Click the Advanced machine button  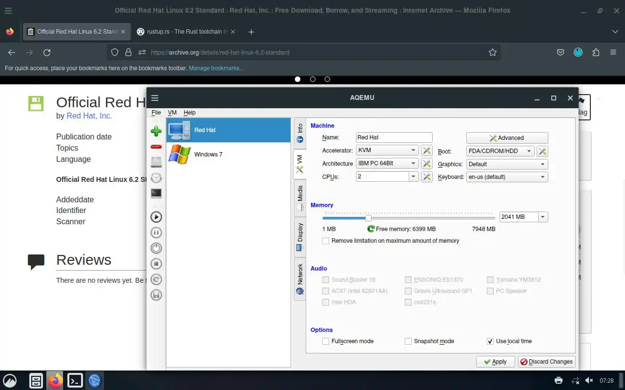point(507,138)
